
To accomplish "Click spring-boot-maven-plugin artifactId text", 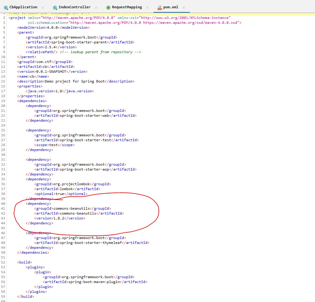I will 94,282.
